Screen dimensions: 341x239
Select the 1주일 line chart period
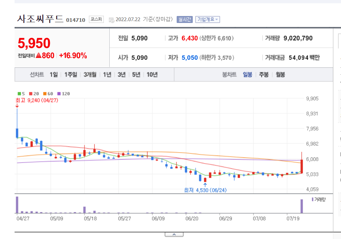pos(71,75)
